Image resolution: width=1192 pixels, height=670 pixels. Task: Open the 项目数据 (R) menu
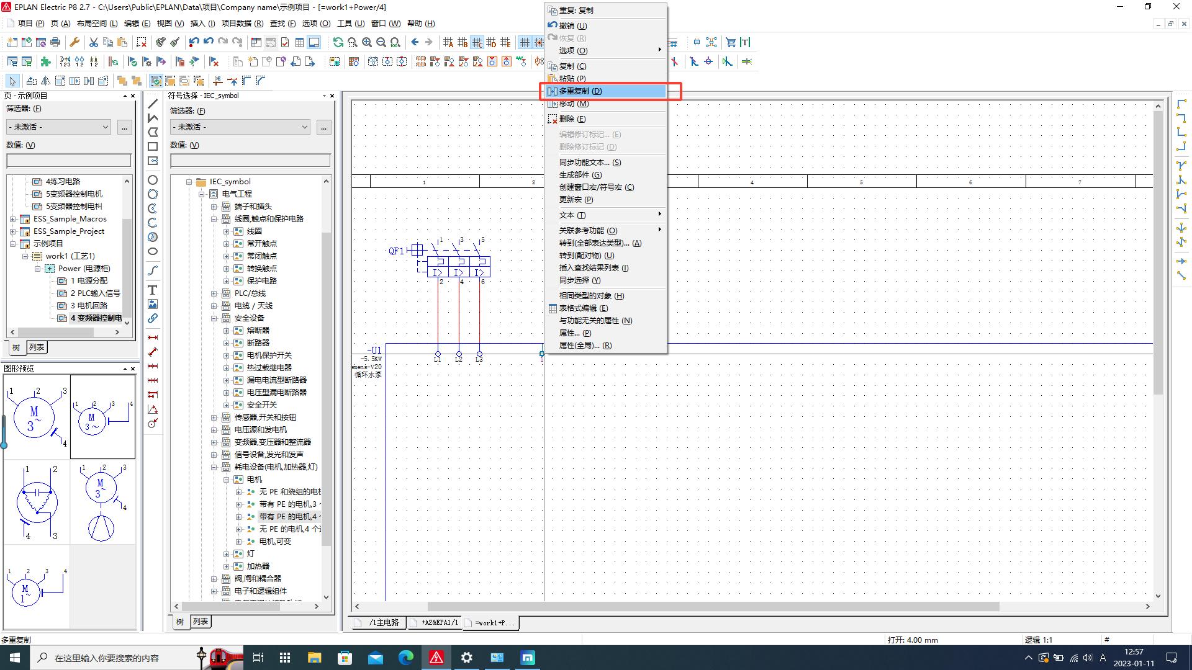pos(241,24)
